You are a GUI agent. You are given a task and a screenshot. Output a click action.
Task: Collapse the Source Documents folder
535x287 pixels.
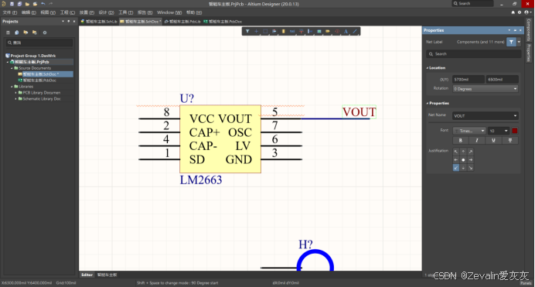12,68
